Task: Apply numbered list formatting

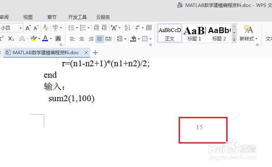Action: coord(83,28)
